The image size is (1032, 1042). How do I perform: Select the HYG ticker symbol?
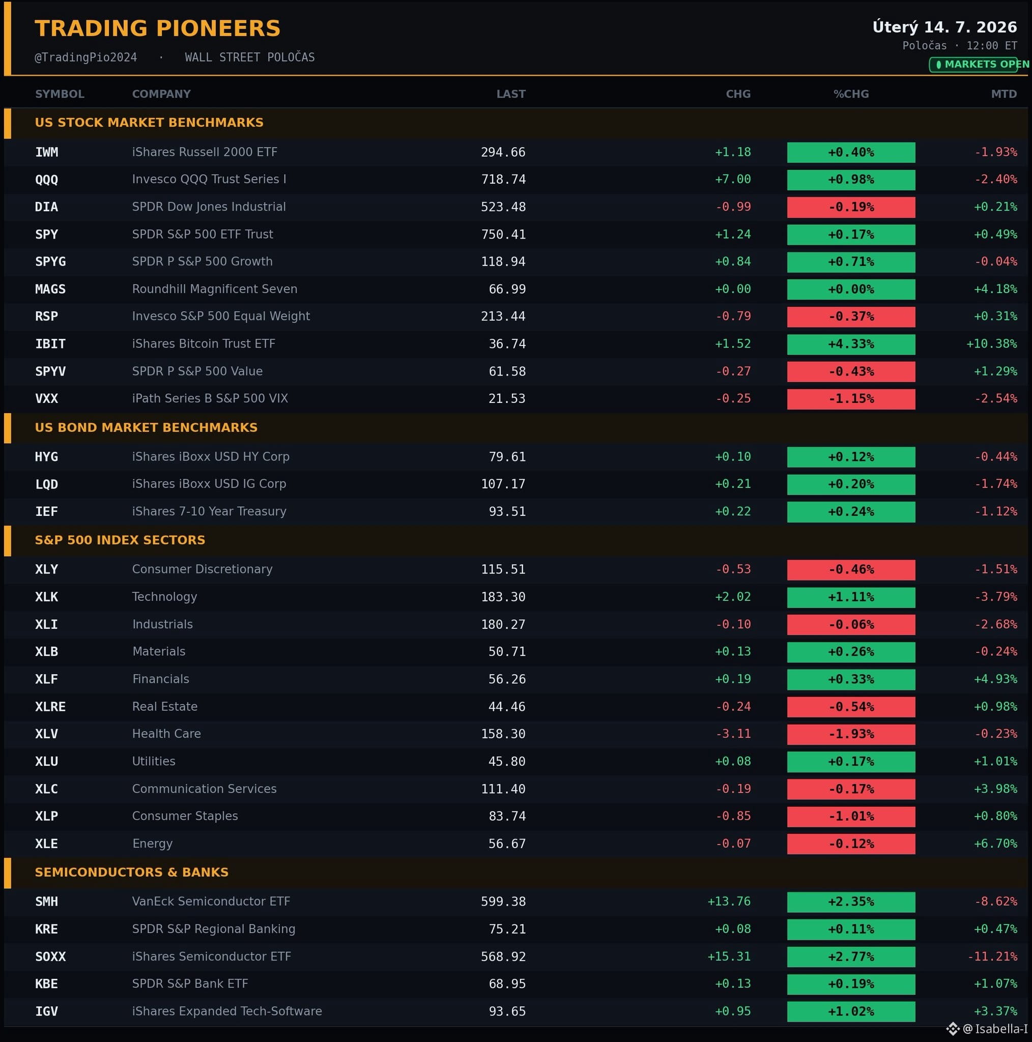[x=46, y=457]
